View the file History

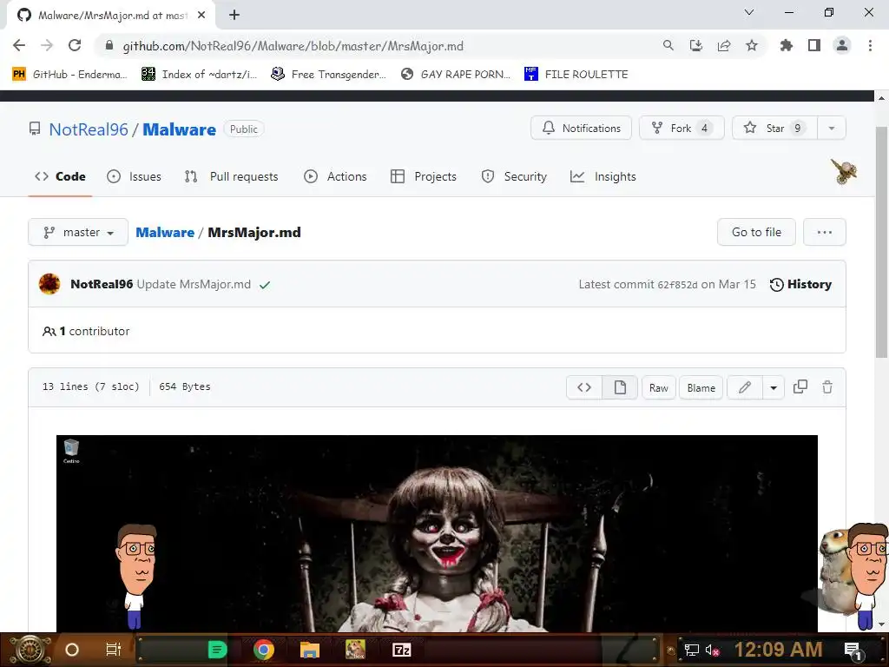(x=800, y=284)
